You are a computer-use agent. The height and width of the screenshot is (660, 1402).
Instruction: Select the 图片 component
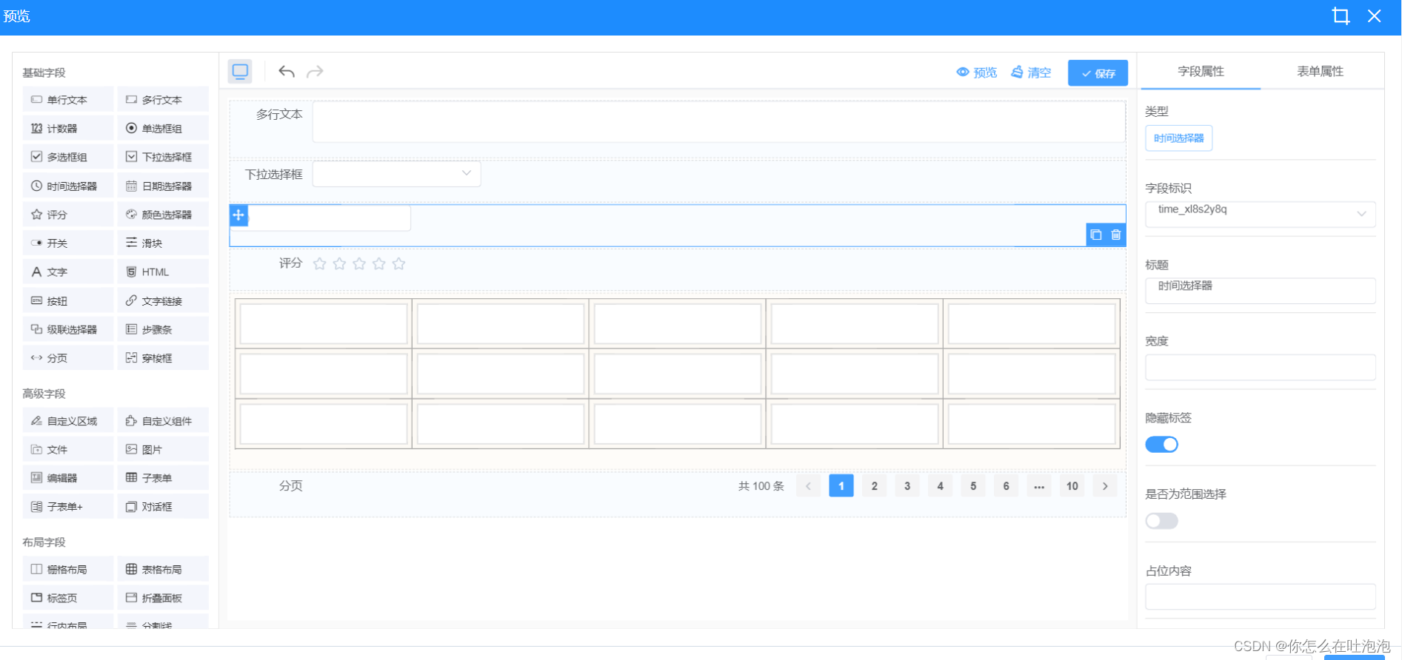pyautogui.click(x=163, y=449)
